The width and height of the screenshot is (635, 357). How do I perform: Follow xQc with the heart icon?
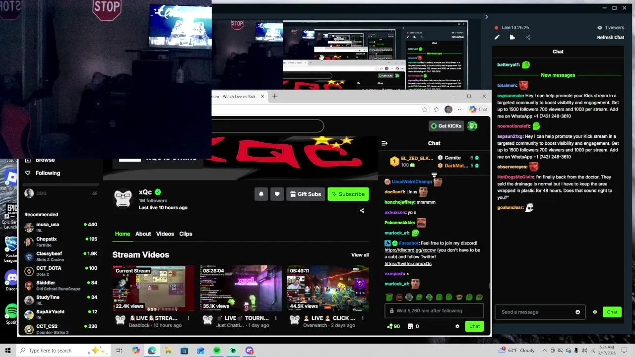(x=277, y=194)
